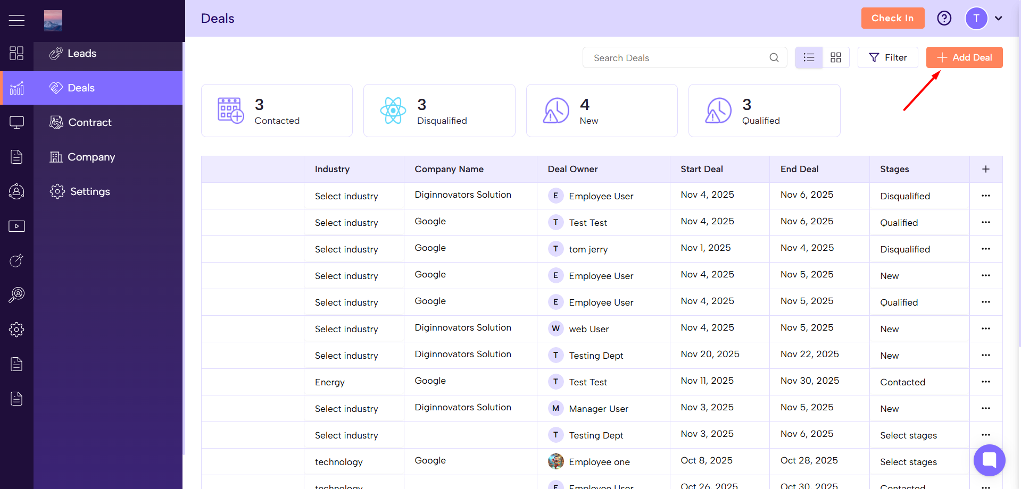Open Stages dropdown for Testing Dept Nov 3 row
The height and width of the screenshot is (489, 1021).
click(908, 435)
